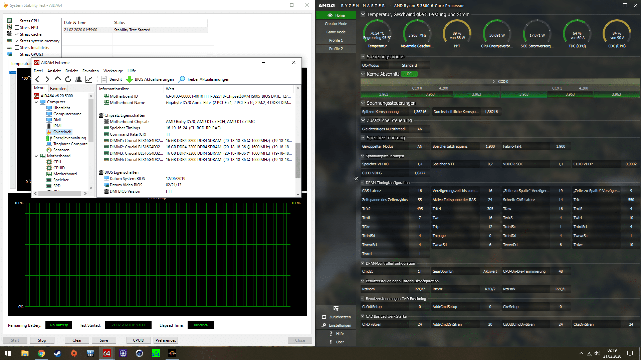Open the CPUID button in stability test

pyautogui.click(x=139, y=340)
